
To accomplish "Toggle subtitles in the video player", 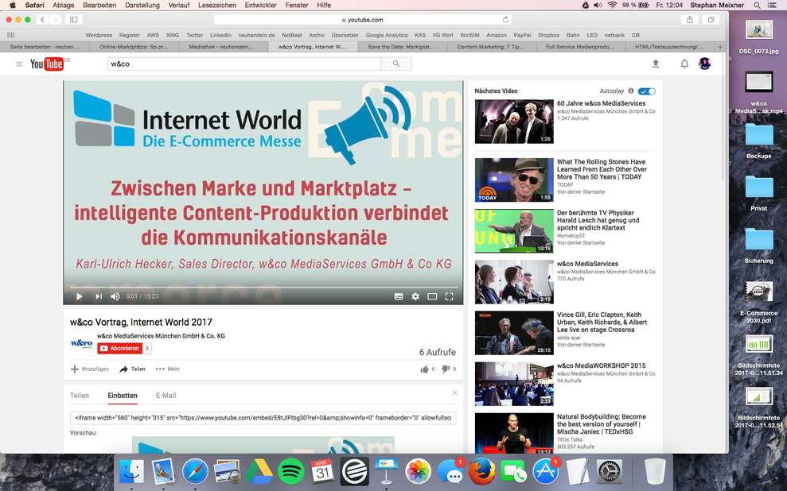I will (x=399, y=296).
